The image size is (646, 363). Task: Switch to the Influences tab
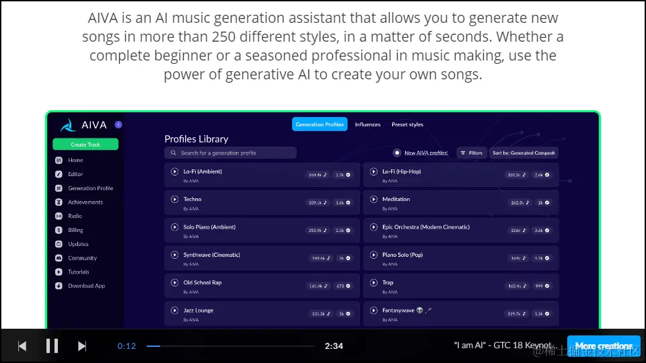[x=367, y=124]
